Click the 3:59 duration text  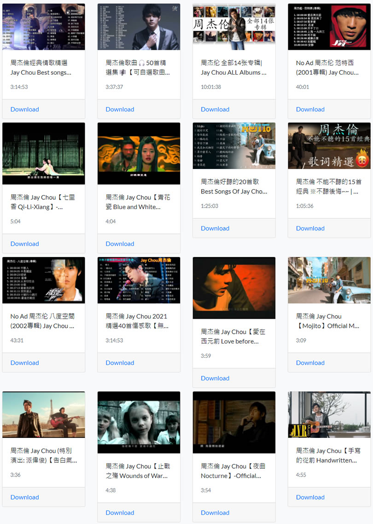pyautogui.click(x=206, y=355)
